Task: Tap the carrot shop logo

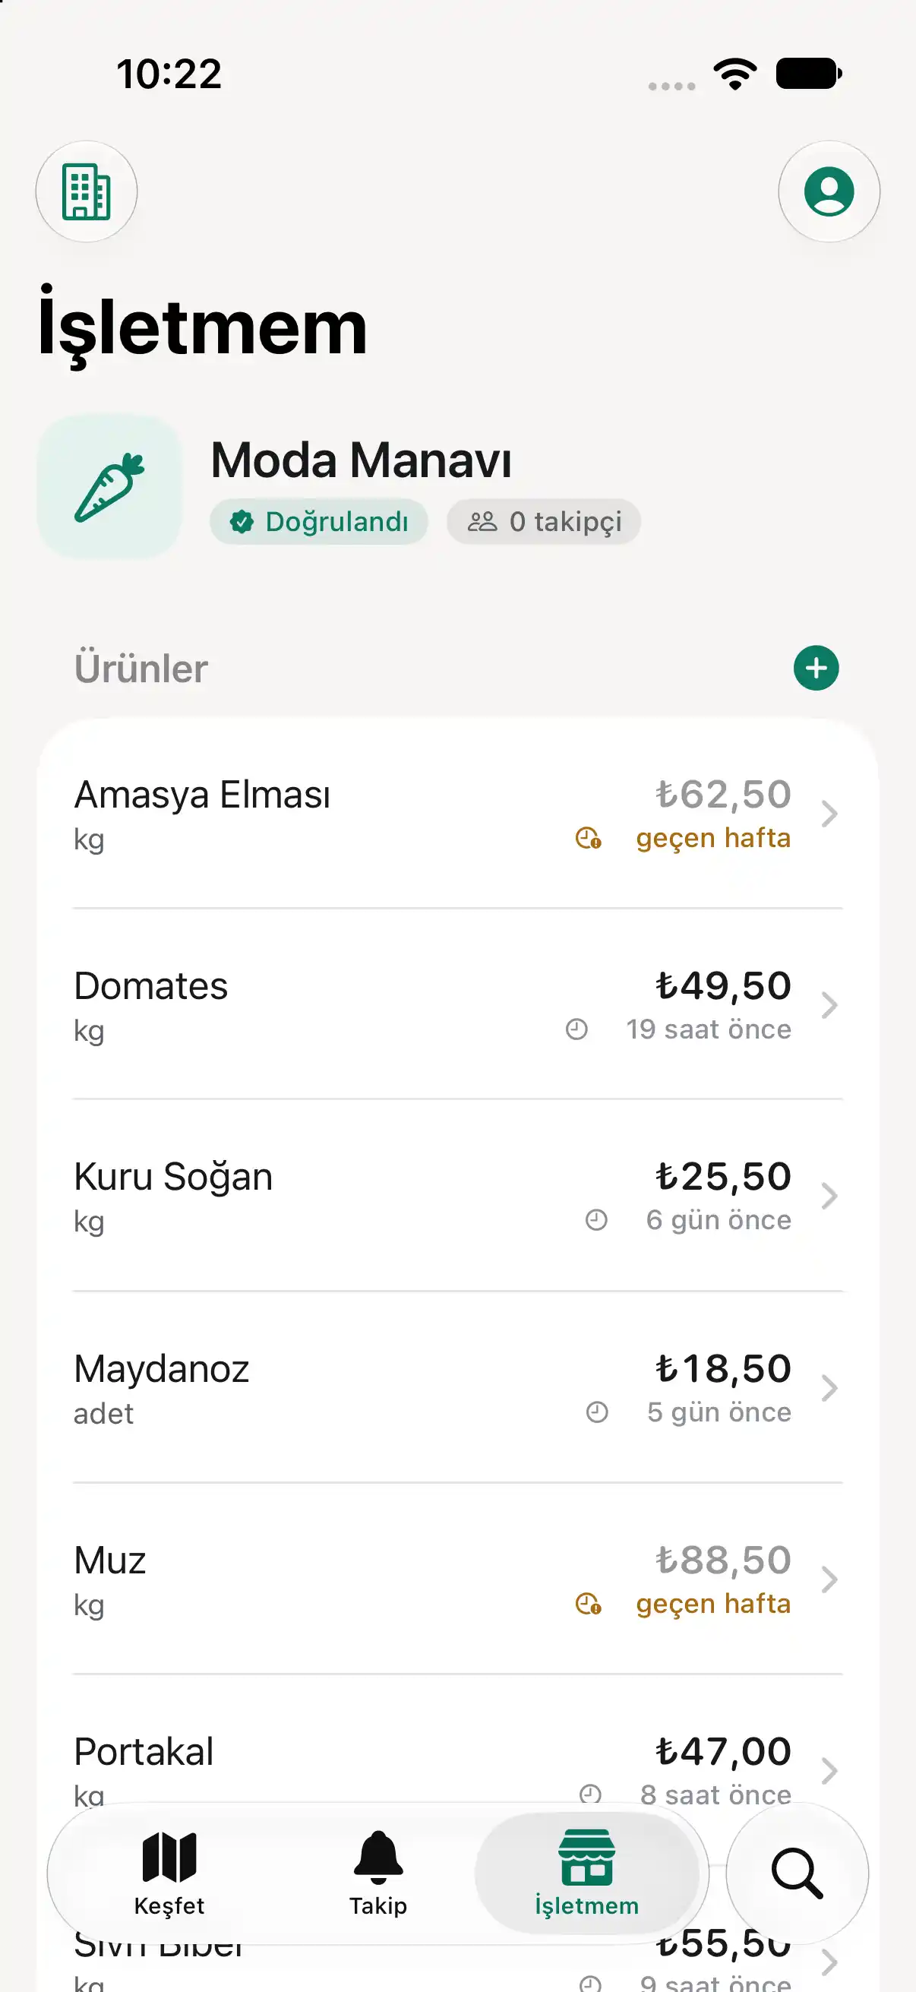Action: 110,486
